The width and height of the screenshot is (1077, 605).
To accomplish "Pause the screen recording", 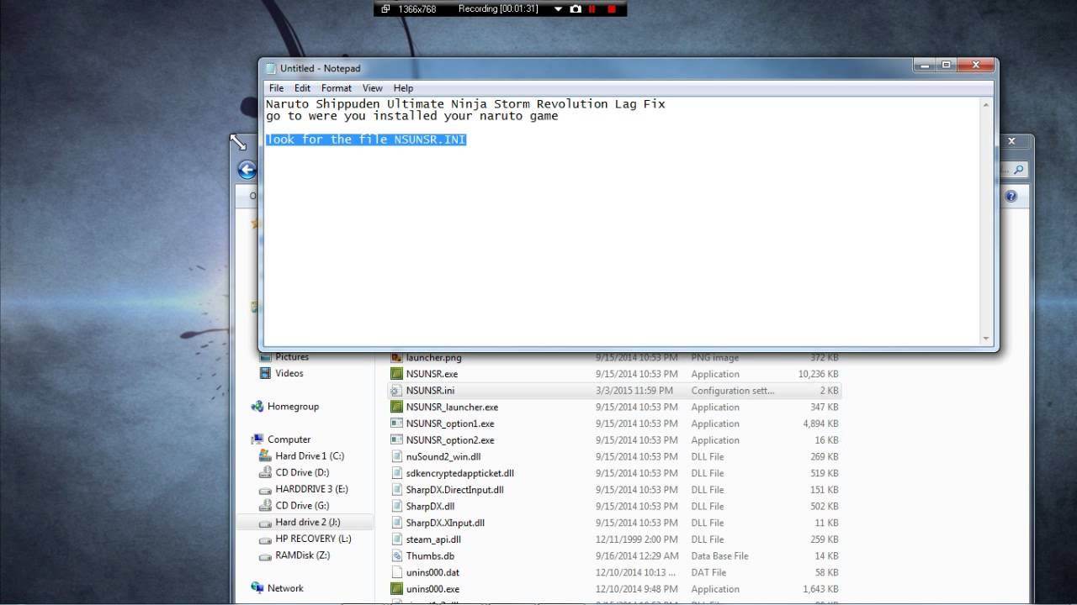I will pyautogui.click(x=592, y=9).
